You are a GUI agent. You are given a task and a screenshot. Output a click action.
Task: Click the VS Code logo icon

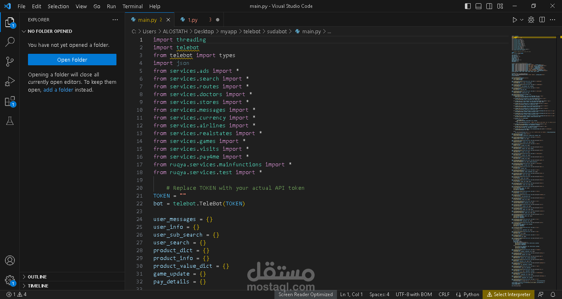(x=7, y=6)
